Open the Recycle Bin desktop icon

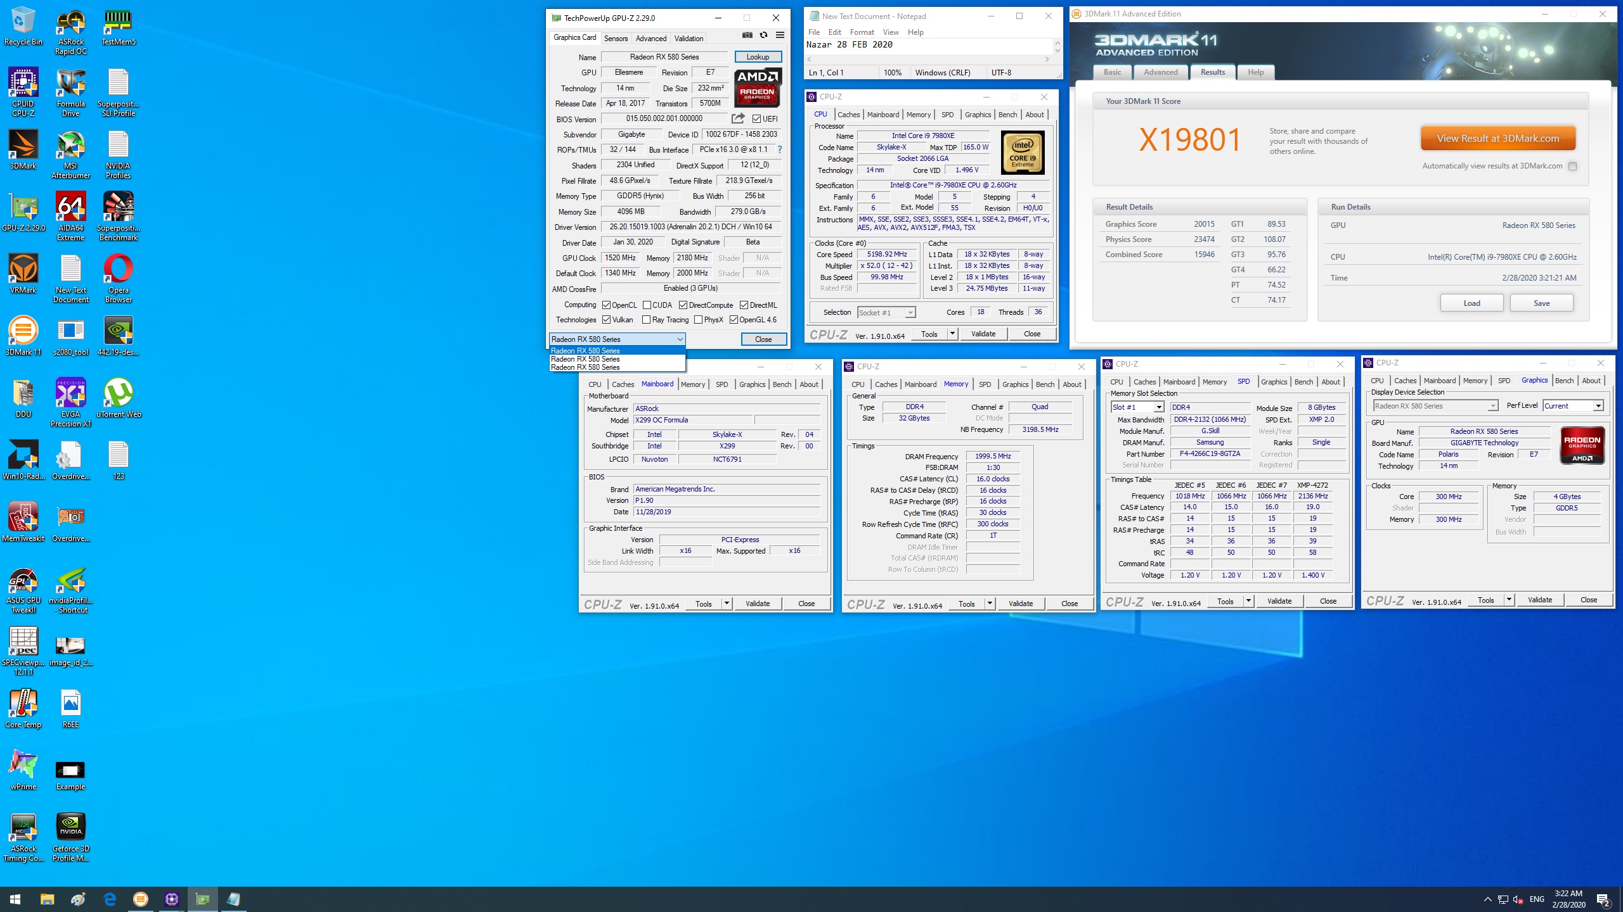[23, 27]
